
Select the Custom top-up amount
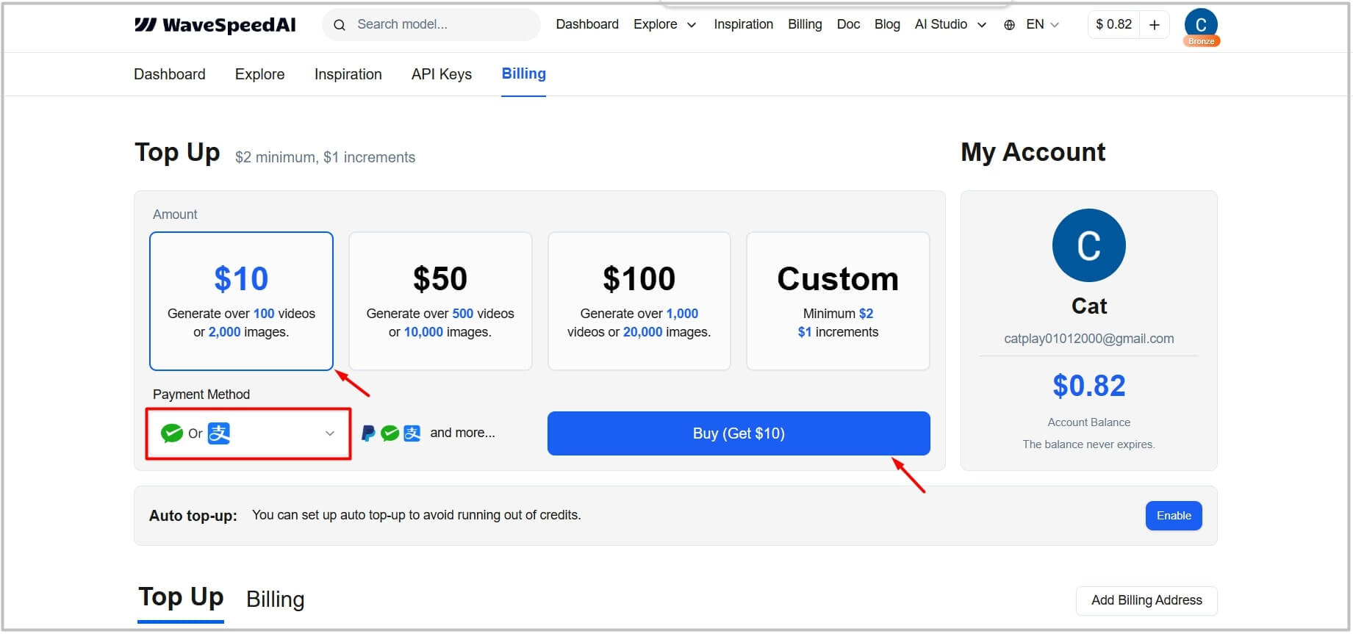point(838,301)
